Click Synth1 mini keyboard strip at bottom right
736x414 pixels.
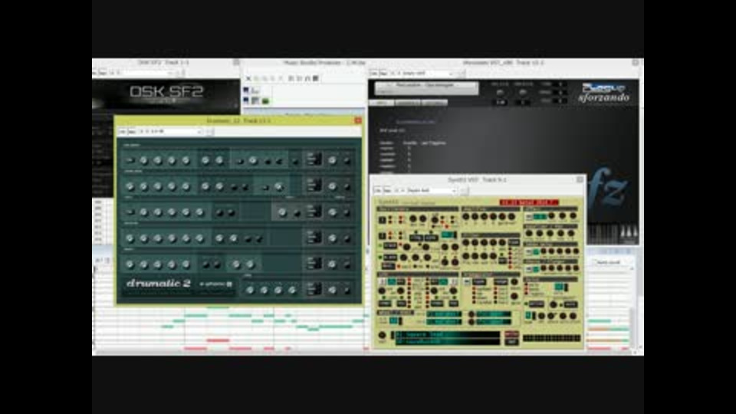pyautogui.click(x=551, y=338)
